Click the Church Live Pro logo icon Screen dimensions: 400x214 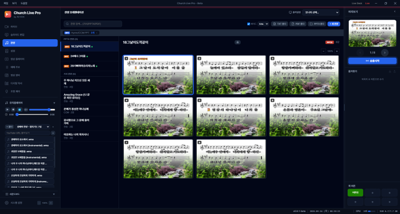click(8, 14)
